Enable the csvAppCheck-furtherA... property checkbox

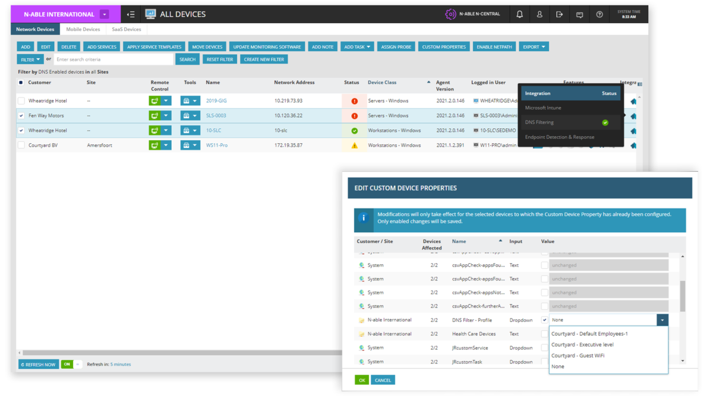coord(544,306)
